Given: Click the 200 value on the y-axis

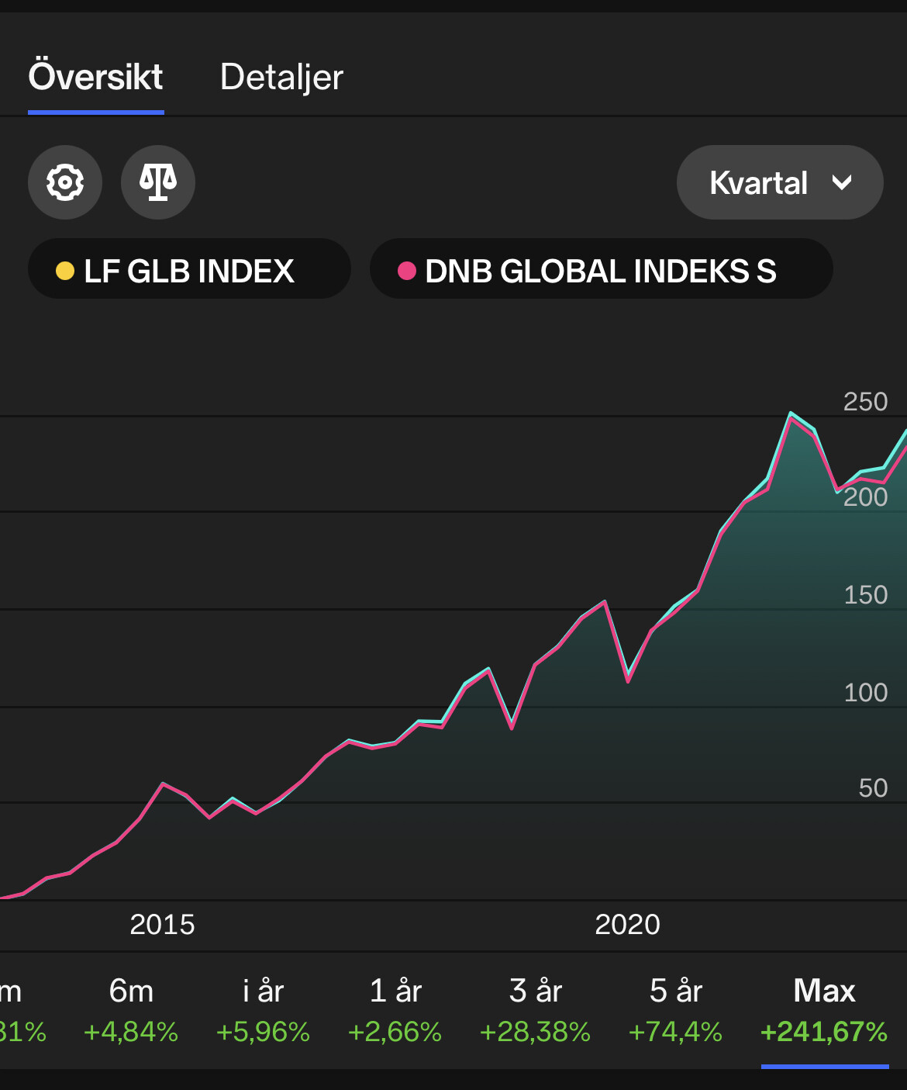Looking at the screenshot, I should pyautogui.click(x=865, y=497).
